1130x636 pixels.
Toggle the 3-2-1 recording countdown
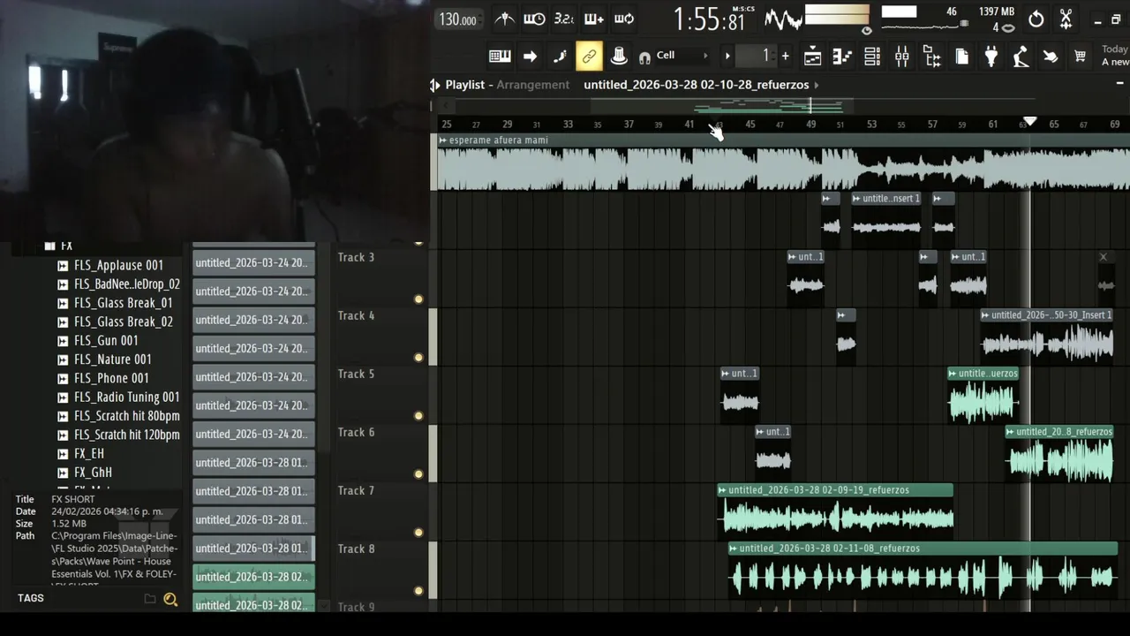point(563,19)
